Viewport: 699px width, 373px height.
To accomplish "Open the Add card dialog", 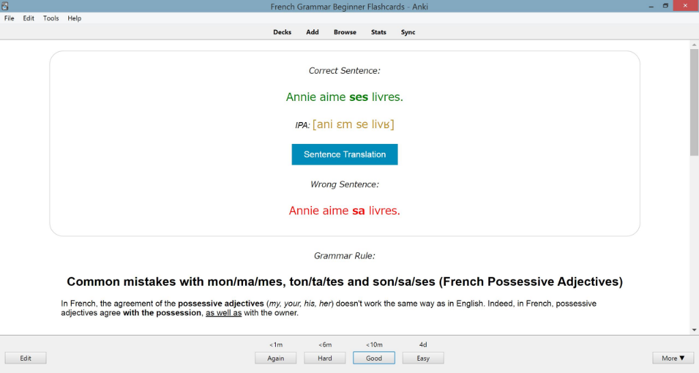I will (x=313, y=32).
